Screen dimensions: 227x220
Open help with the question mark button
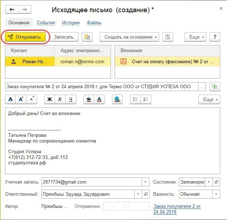pos(215,37)
